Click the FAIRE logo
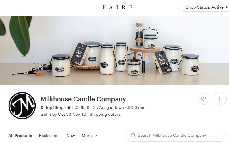This screenshot has height=143, width=229. click(118, 7)
